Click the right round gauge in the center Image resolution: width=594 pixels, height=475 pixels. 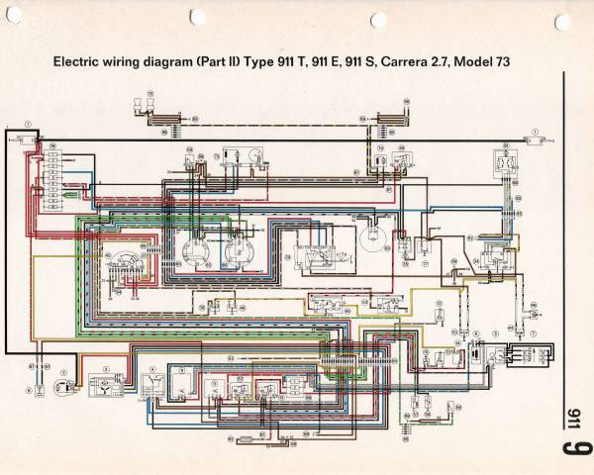[239, 253]
